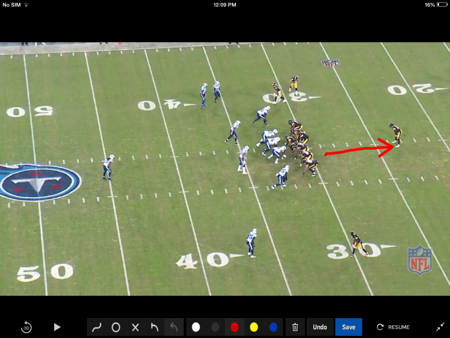Select the second, dimmed curved arrow tool
The width and height of the screenshot is (450, 338).
(174, 327)
